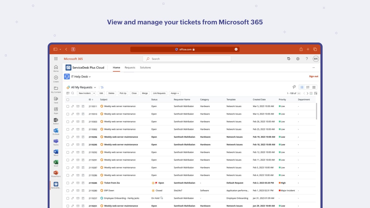Open the Solutions tab
The image size is (370, 208).
(x=145, y=68)
